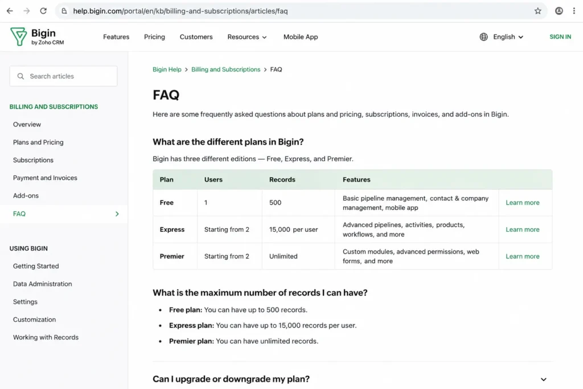Bookmark this page with the star icon
The height and width of the screenshot is (389, 583).
coord(537,11)
